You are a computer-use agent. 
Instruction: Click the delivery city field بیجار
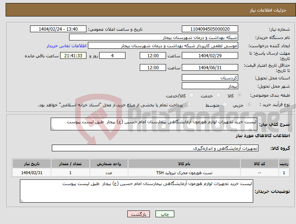[x=210, y=86]
